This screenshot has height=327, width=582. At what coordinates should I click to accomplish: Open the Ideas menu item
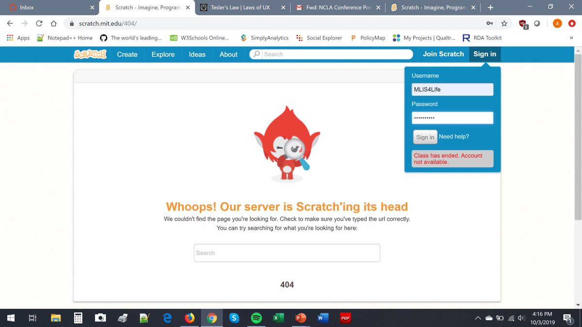point(197,54)
